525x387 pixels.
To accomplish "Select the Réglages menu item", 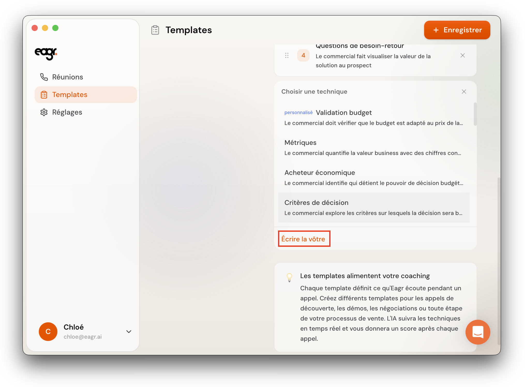I will pos(67,112).
